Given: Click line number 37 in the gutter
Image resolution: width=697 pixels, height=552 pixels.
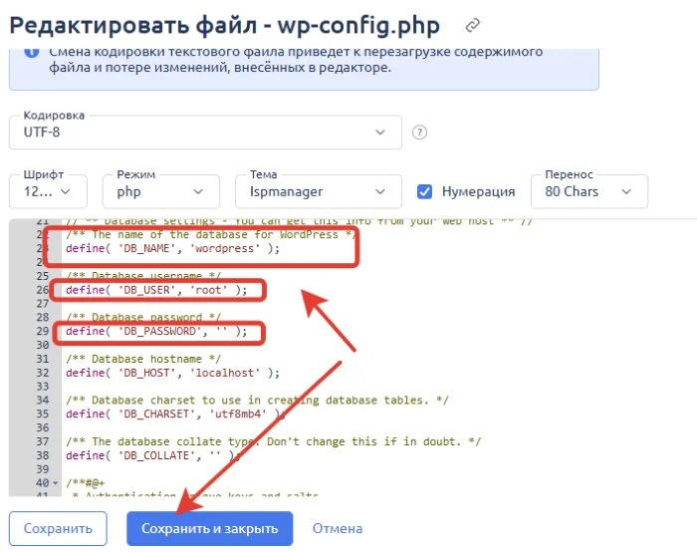Looking at the screenshot, I should coord(42,441).
